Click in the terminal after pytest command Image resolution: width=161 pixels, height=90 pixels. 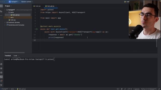54,59
